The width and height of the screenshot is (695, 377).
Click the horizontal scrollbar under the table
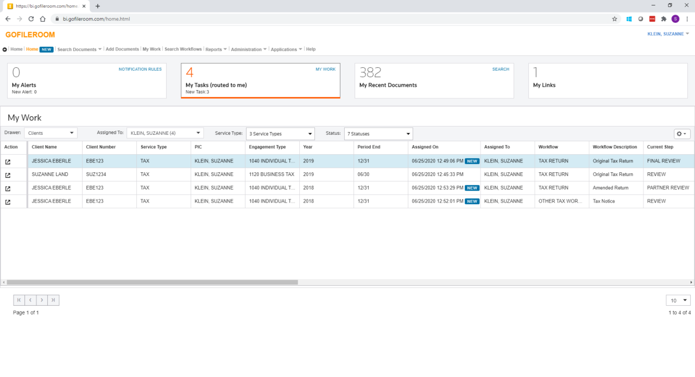click(x=152, y=282)
